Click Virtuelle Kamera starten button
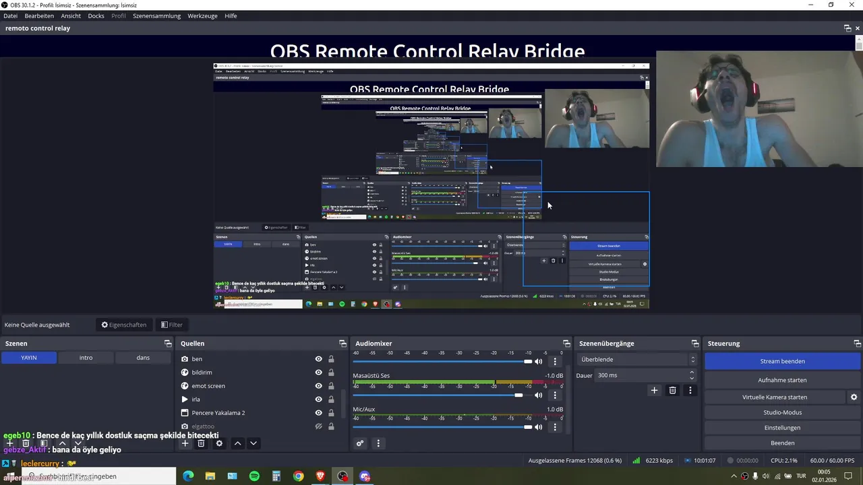This screenshot has width=863, height=485. [775, 397]
